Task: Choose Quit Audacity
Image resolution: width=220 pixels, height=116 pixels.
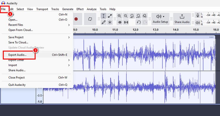Action: pyautogui.click(x=37, y=85)
